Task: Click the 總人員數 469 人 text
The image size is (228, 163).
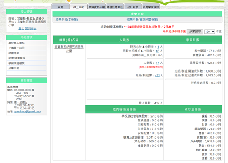Action: pyautogui.click(x=151, y=103)
